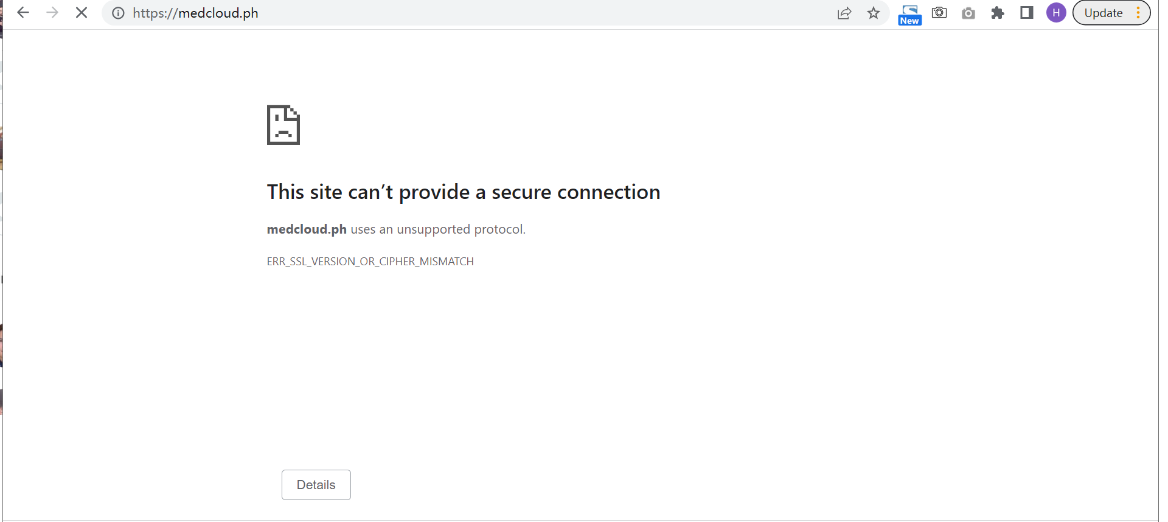Click the gray camera extension icon

point(968,13)
